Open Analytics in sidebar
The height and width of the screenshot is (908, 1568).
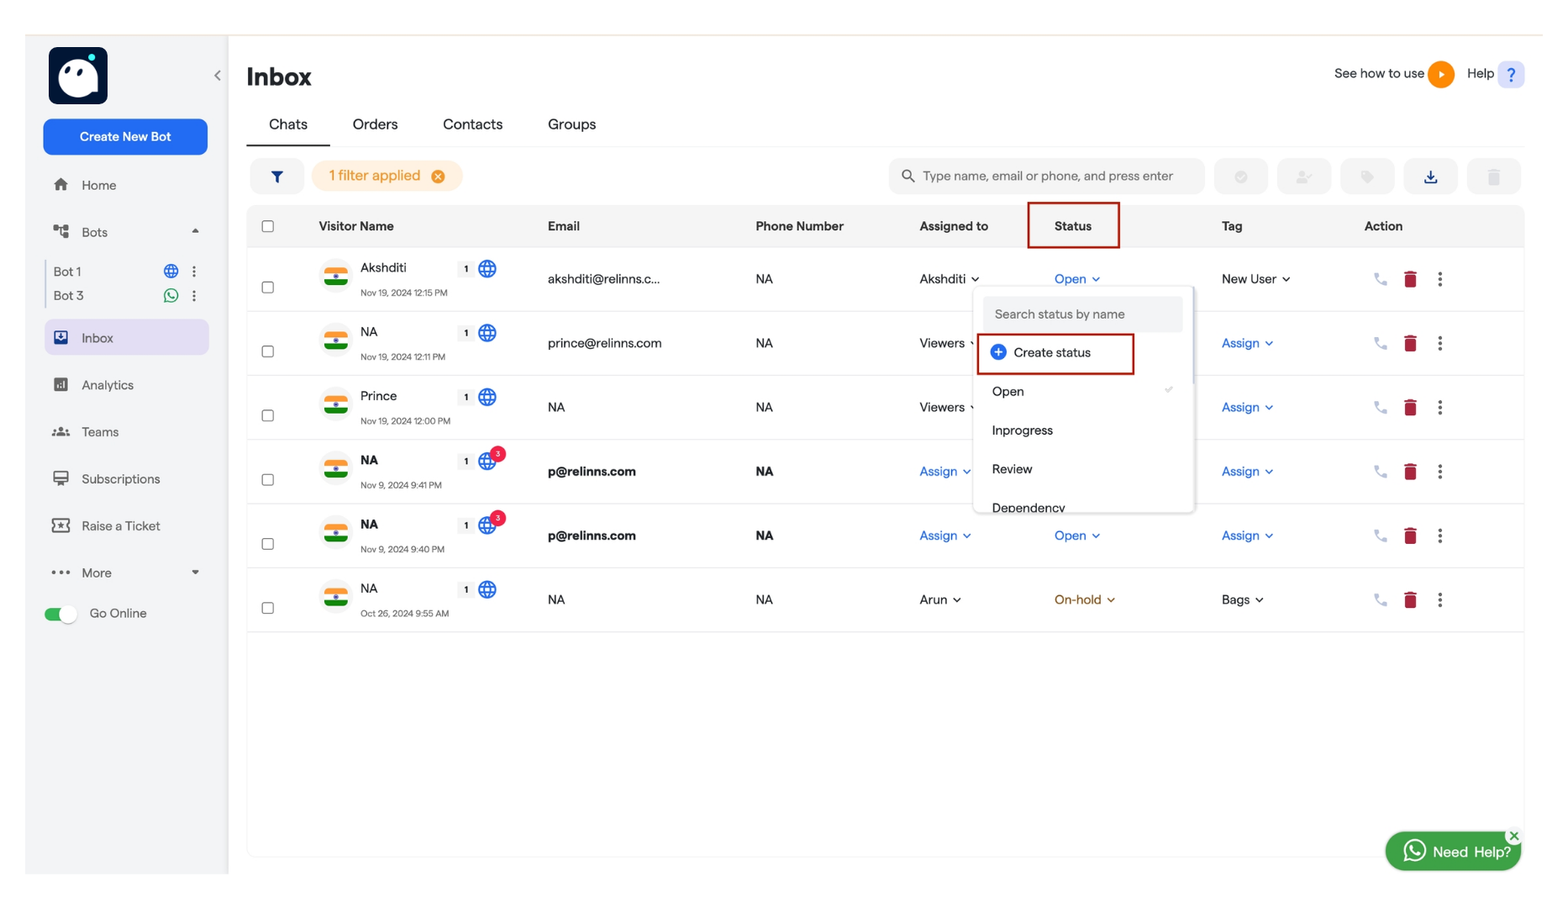coord(108,386)
